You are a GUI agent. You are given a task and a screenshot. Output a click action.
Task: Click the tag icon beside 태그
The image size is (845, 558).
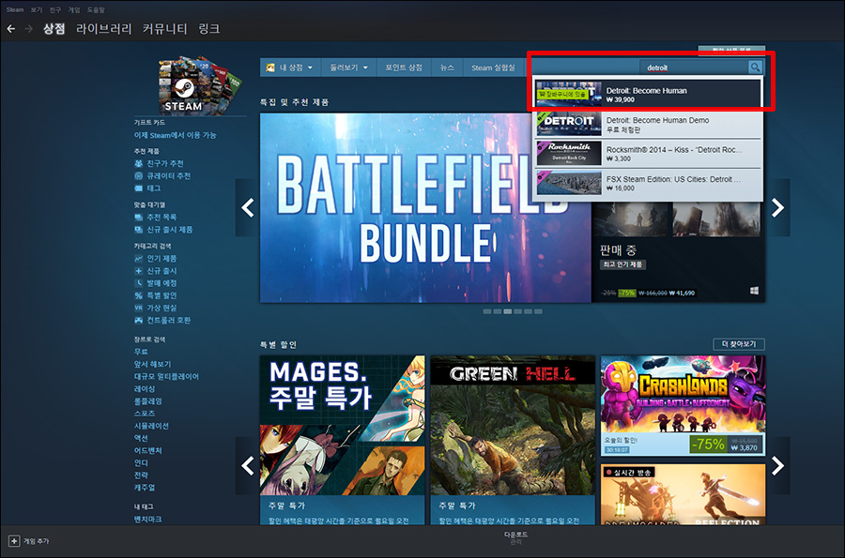(x=139, y=188)
